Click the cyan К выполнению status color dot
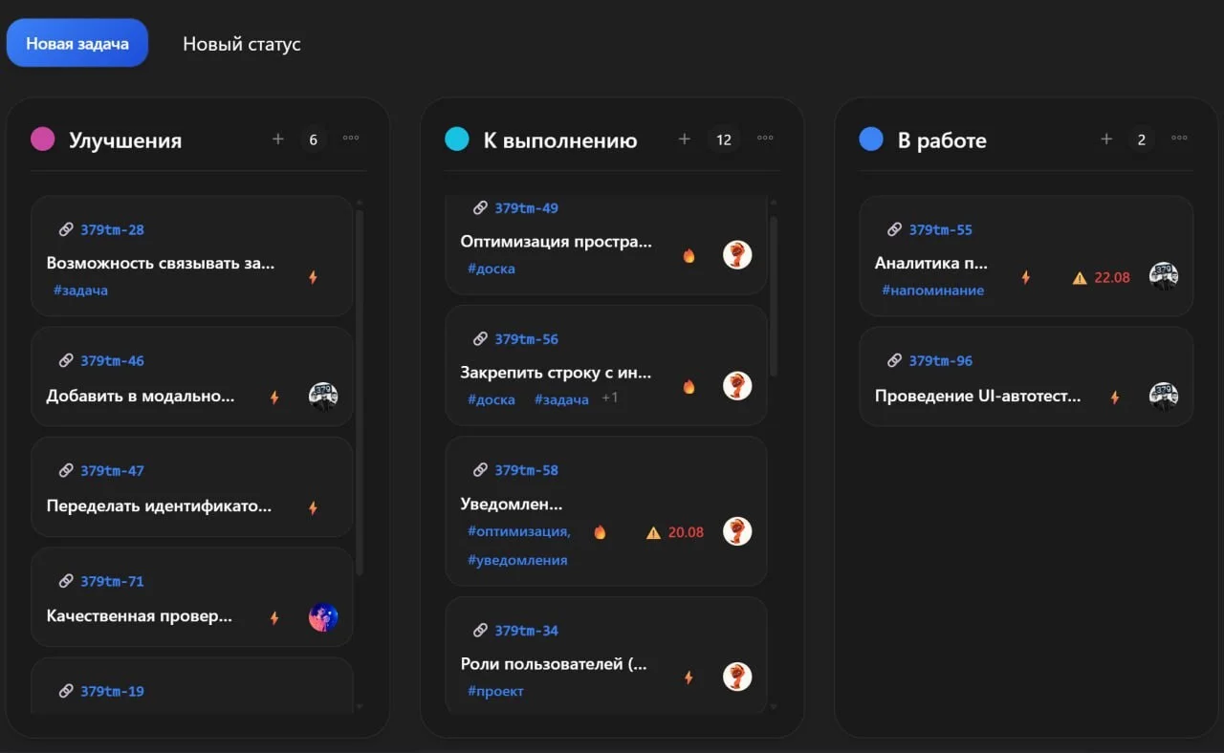 pyautogui.click(x=457, y=140)
